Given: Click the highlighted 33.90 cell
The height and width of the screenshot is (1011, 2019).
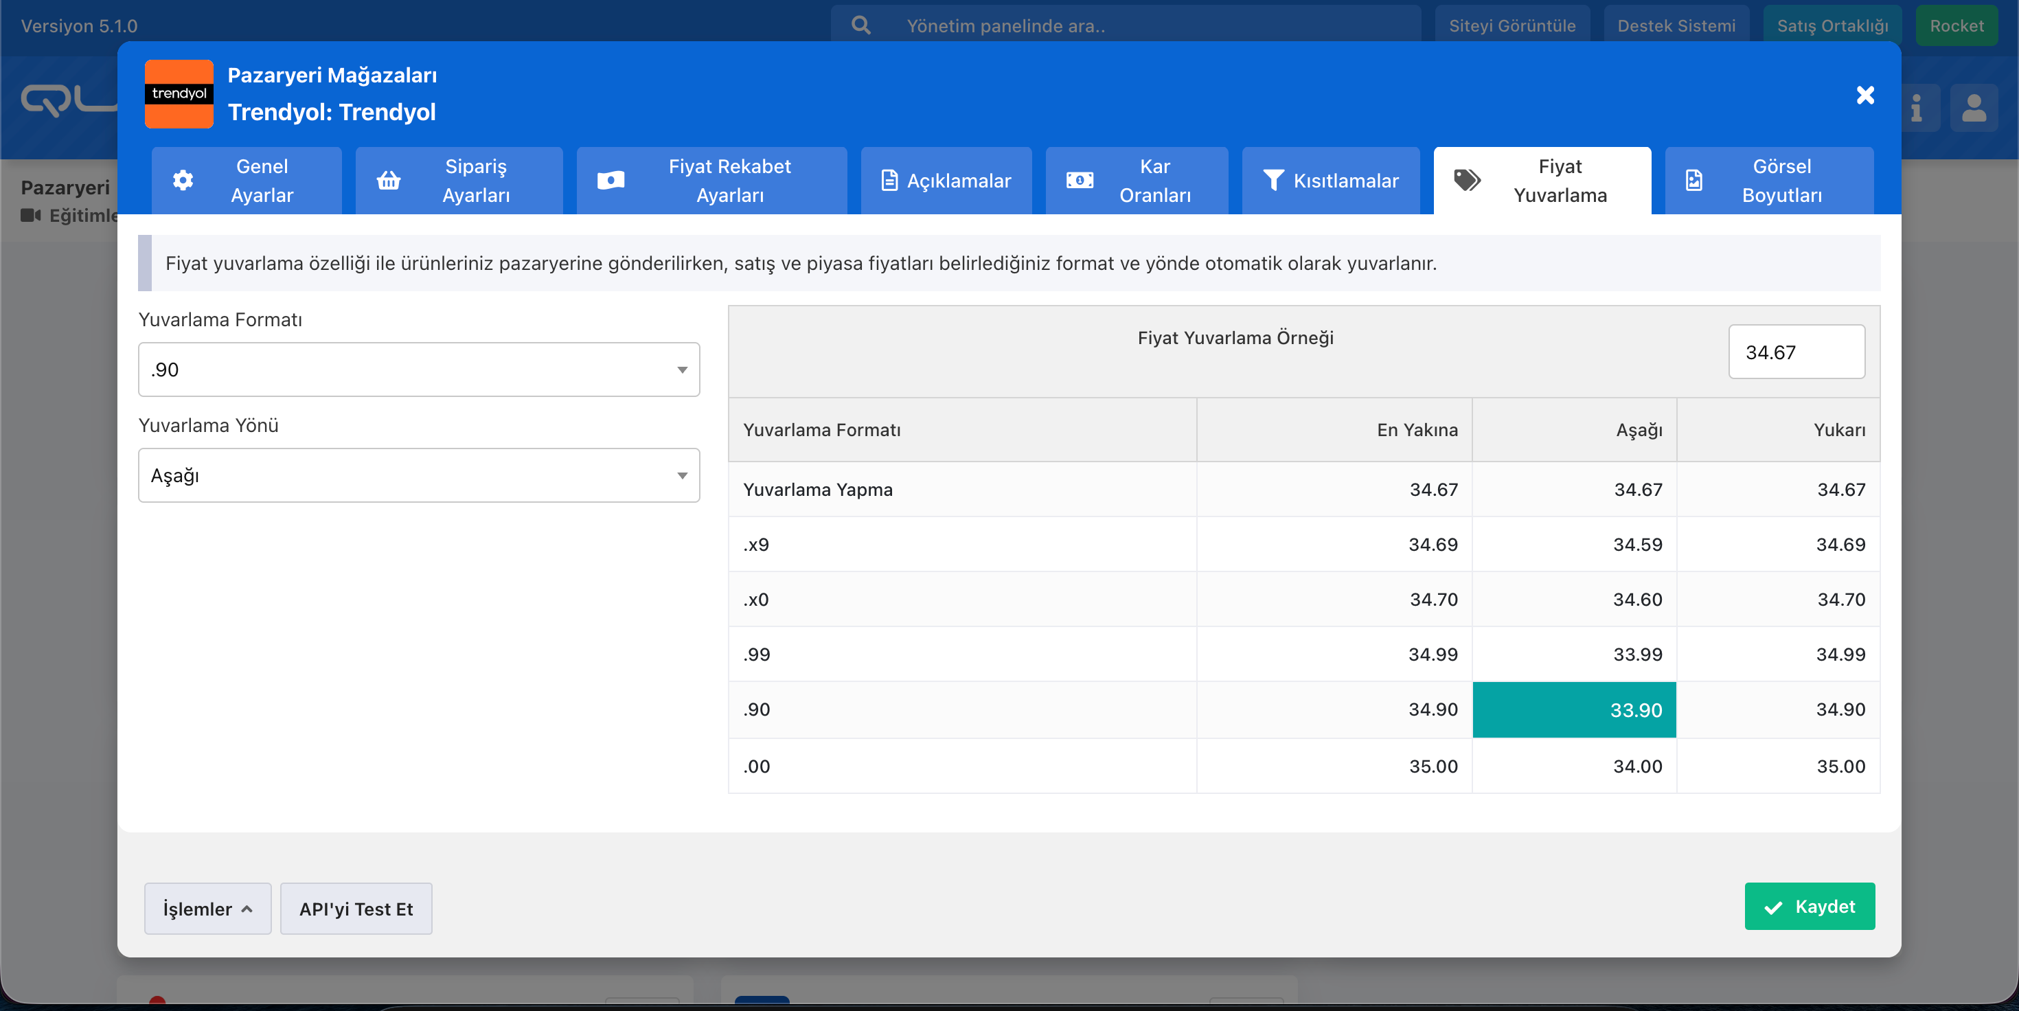Looking at the screenshot, I should (1574, 709).
